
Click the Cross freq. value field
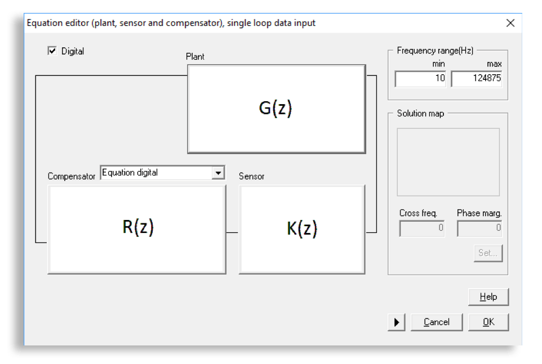tap(421, 228)
